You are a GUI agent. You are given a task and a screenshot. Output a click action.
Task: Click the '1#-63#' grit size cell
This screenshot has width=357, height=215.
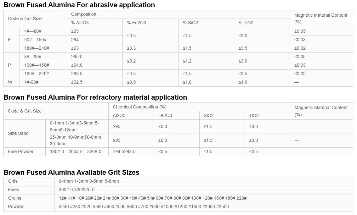point(43,82)
